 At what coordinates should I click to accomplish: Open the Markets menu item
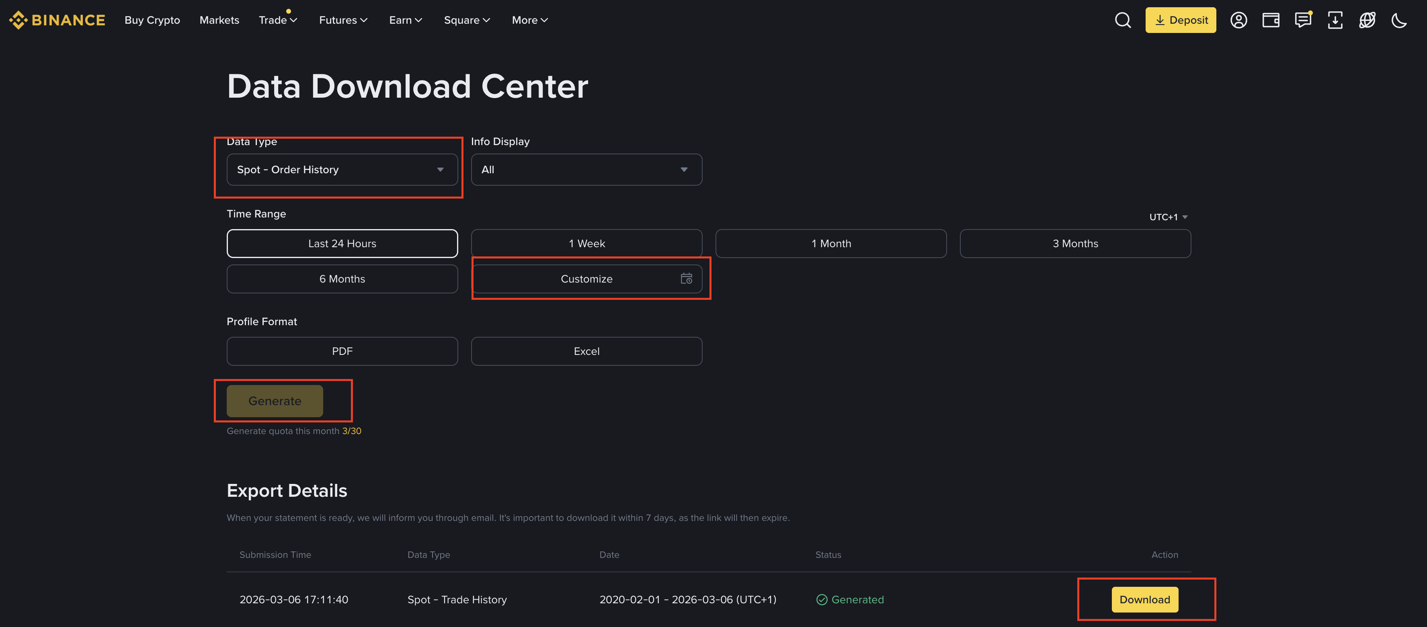tap(219, 20)
